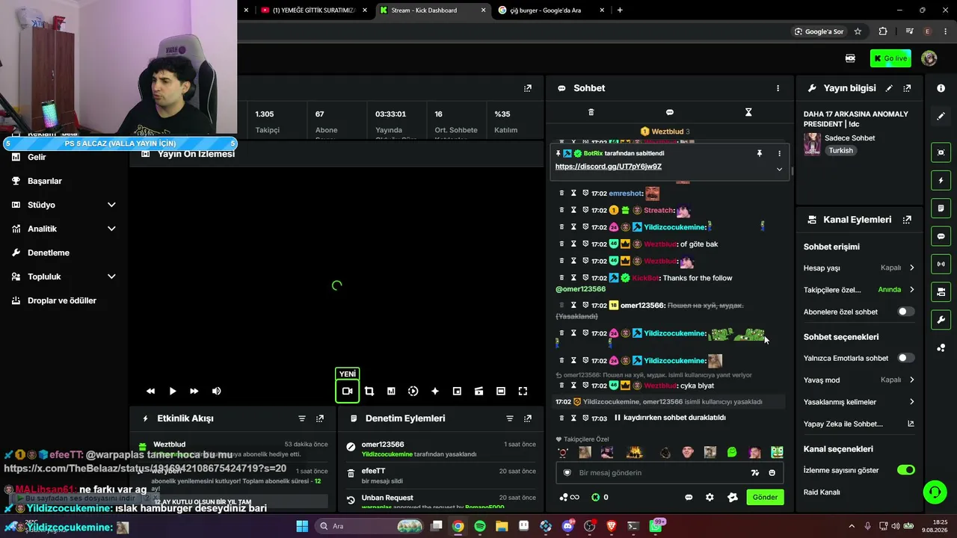Pop out the statistics panel
Viewport: 957px width, 538px height.
click(528, 88)
